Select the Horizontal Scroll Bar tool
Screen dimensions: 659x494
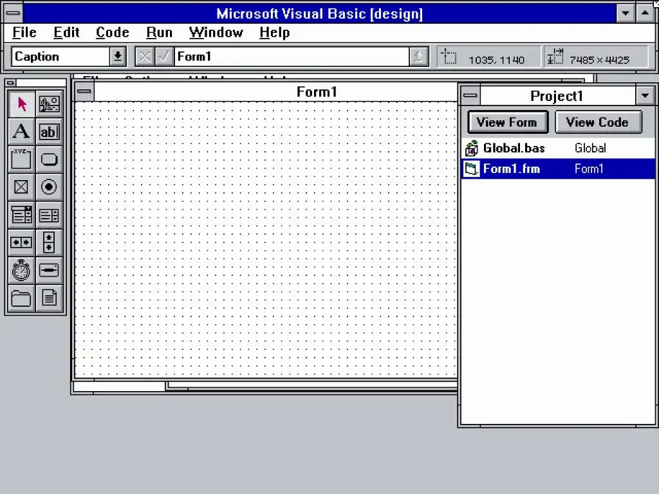point(21,242)
